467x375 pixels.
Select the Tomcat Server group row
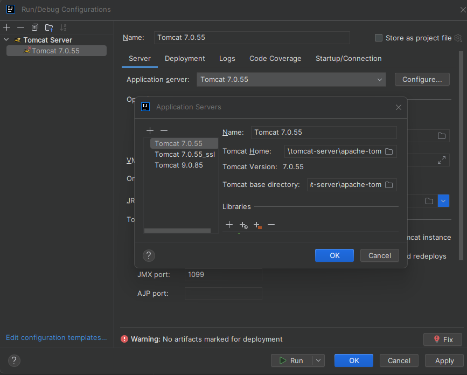coord(47,40)
